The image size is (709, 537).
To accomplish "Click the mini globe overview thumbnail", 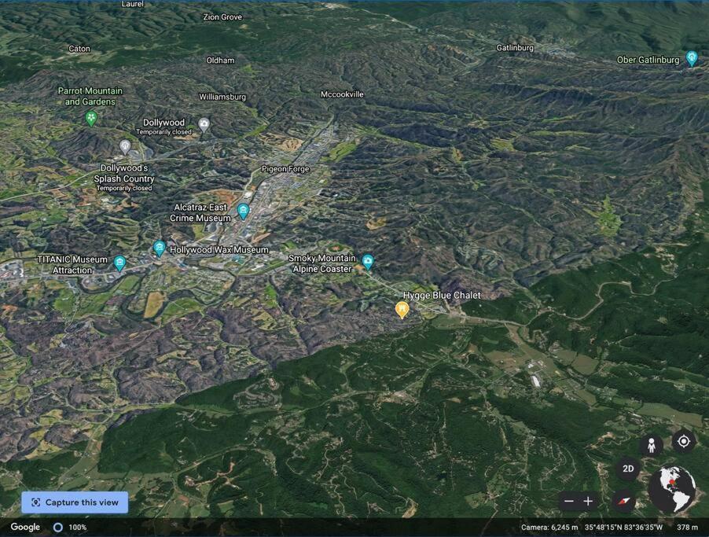I will pyautogui.click(x=672, y=490).
